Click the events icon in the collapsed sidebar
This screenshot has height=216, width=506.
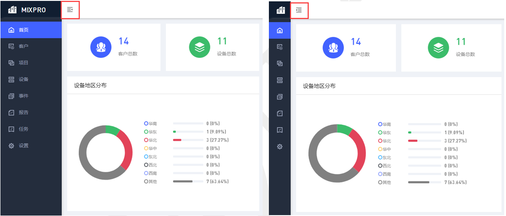click(x=280, y=97)
